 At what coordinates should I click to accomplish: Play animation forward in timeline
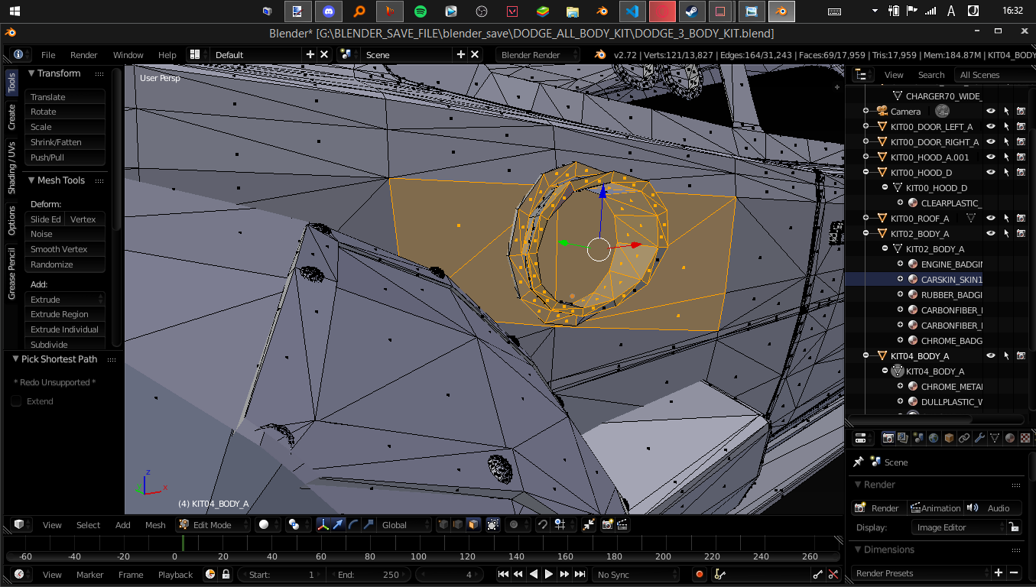pyautogui.click(x=549, y=575)
